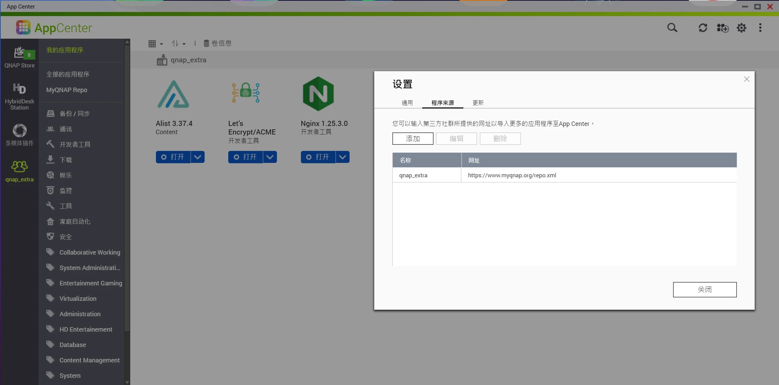Select QNAP Store in left sidebar
Viewport: 779px width, 385px height.
click(20, 57)
